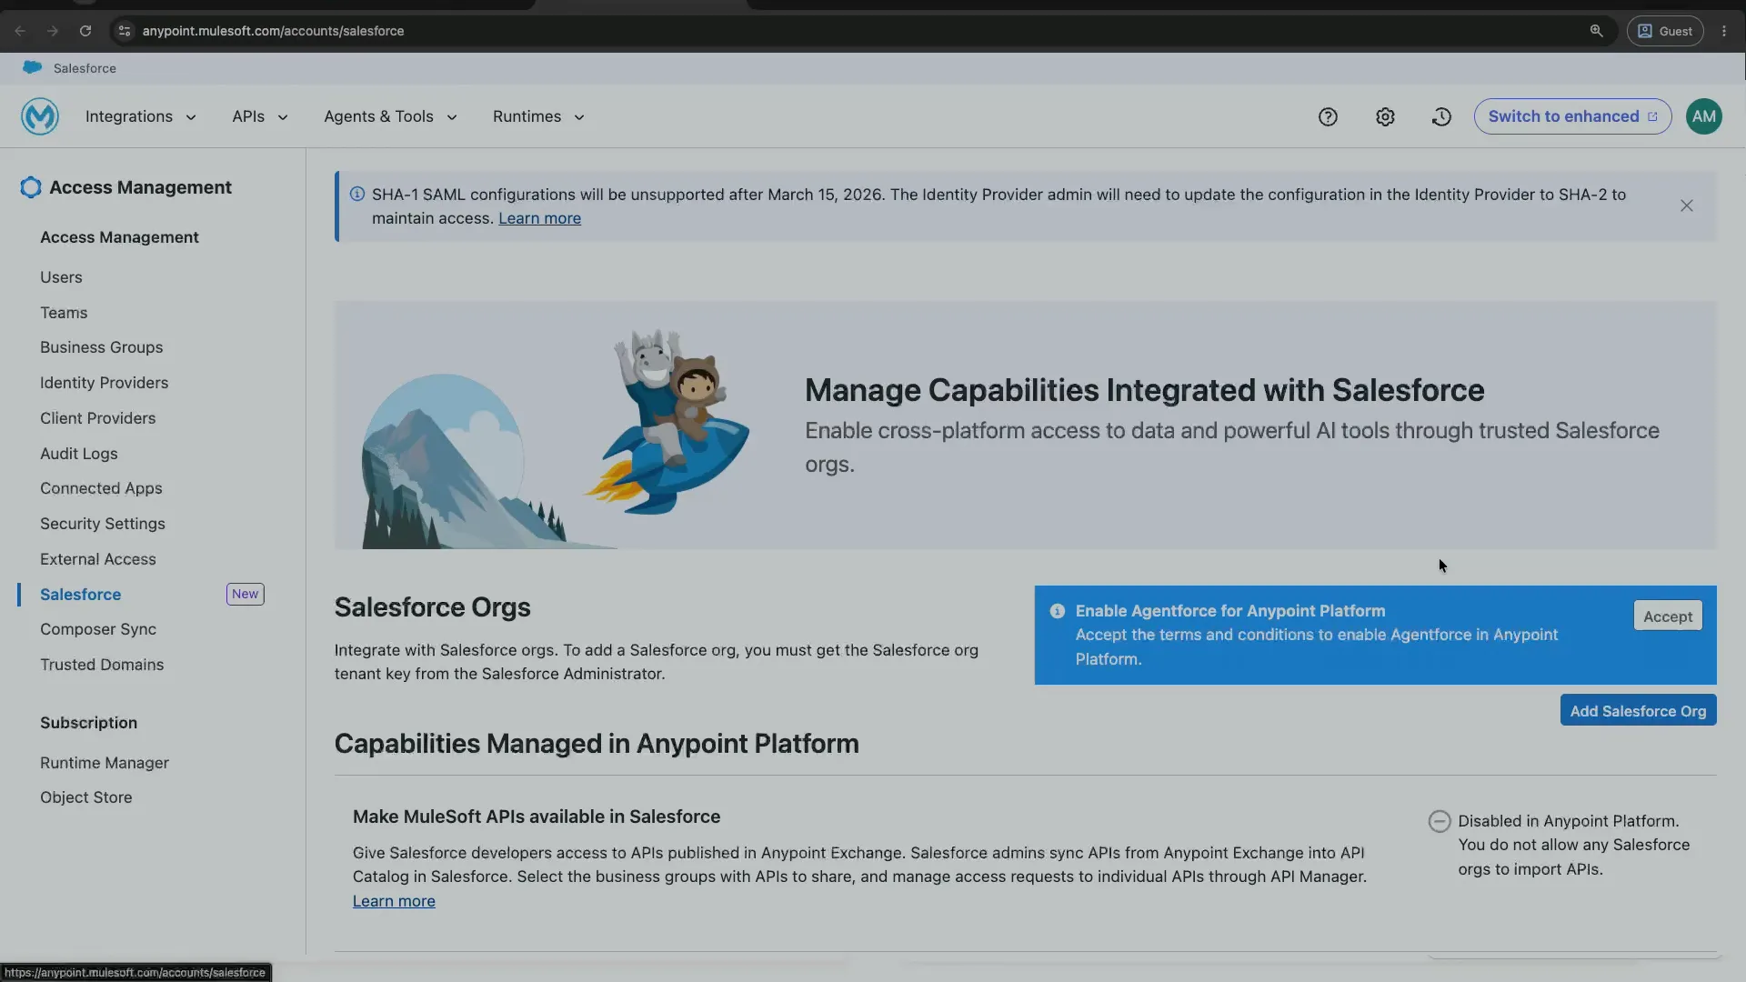Click the Access Management sidebar heading

coord(119,237)
